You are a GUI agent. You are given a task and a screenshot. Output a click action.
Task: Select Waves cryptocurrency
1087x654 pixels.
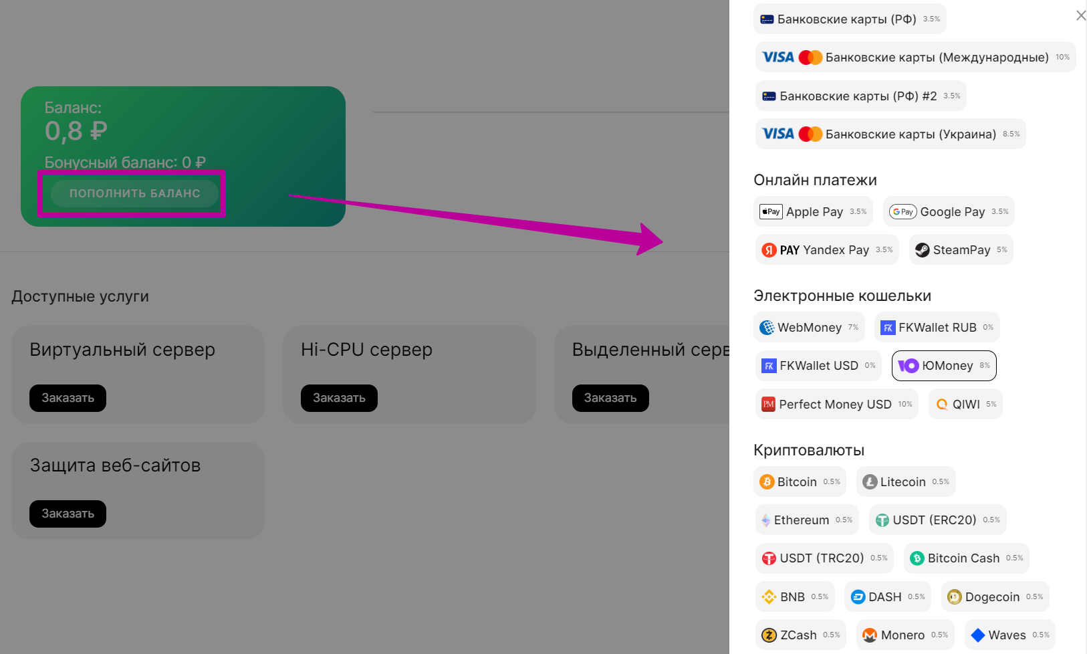(x=1009, y=635)
